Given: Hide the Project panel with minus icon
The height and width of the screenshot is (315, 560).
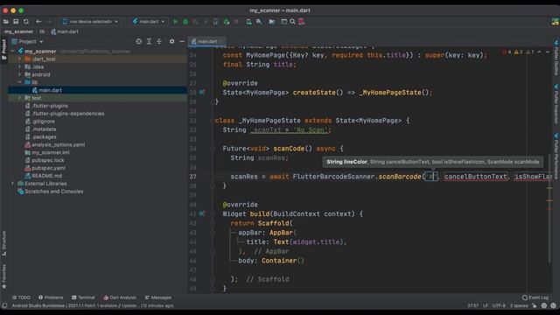Looking at the screenshot, I should coord(182,41).
